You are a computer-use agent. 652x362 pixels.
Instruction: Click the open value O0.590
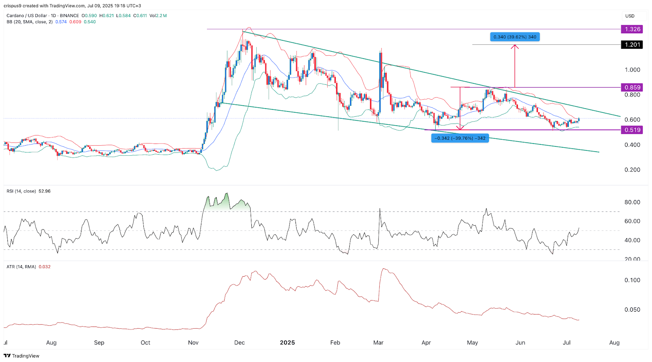pos(89,16)
